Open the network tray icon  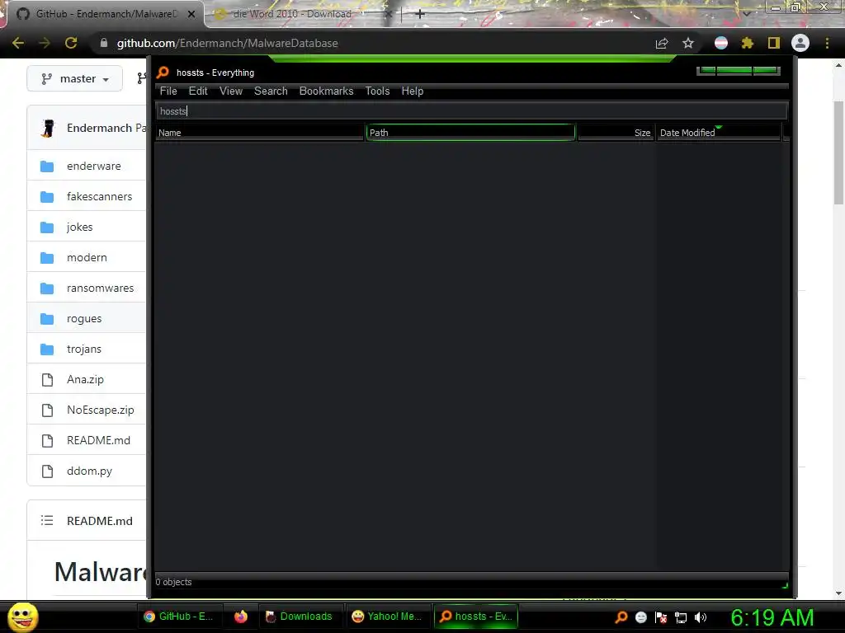[681, 617]
